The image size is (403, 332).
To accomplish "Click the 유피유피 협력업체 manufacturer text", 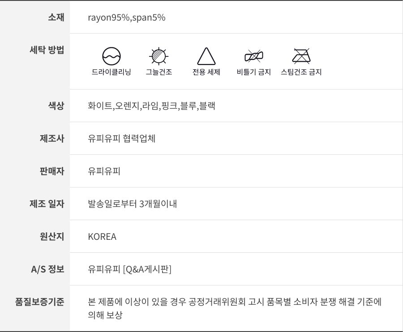I will pos(122,139).
